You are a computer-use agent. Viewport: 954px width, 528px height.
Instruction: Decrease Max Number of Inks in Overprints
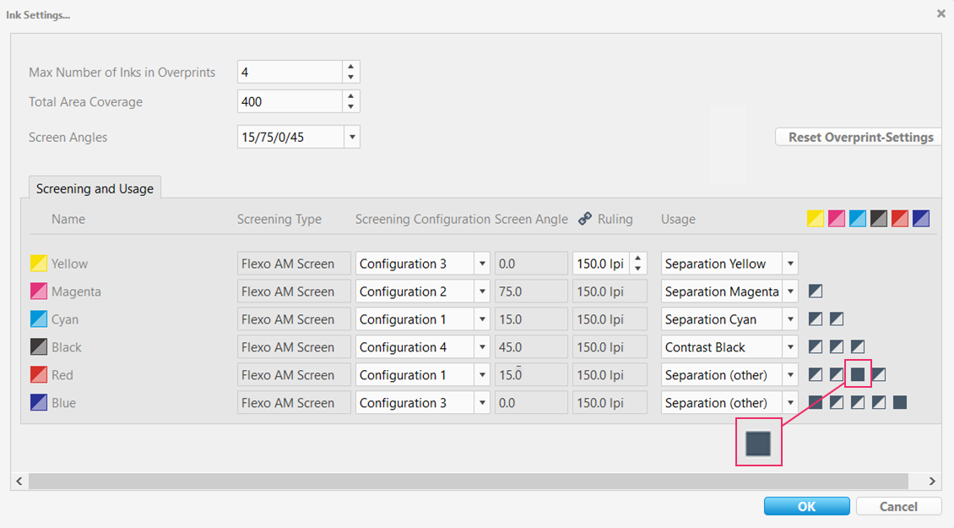point(351,78)
